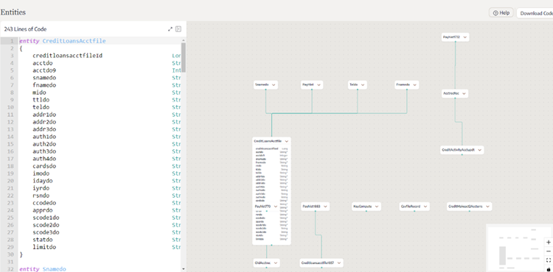
Task: Expand the CsvFileRecord node chevron
Action: [x=425, y=207]
